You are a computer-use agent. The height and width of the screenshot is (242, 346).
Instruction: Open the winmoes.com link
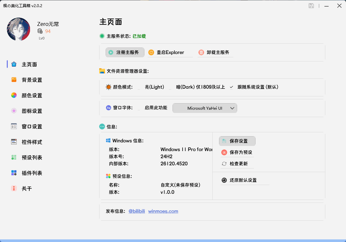pyautogui.click(x=163, y=211)
